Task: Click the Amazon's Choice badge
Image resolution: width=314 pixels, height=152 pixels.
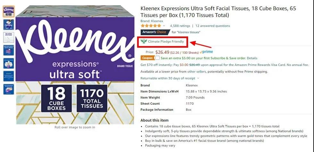Action: 155,32
